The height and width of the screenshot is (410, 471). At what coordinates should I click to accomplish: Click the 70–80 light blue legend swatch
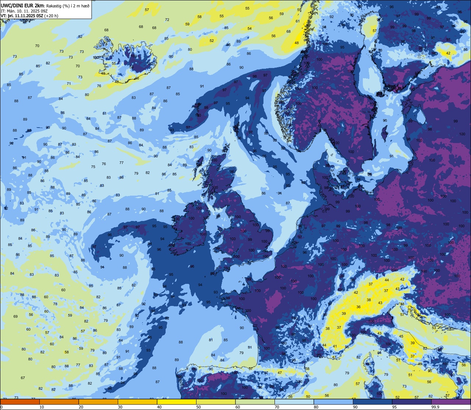pos(294,402)
